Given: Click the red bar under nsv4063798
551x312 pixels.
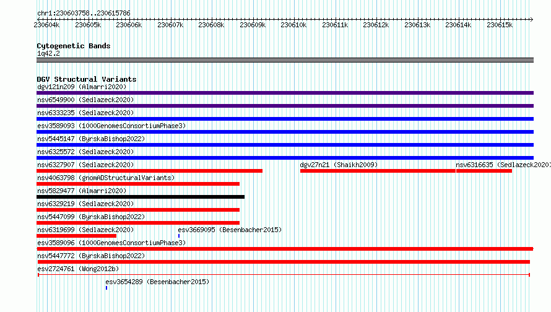Looking at the screenshot, I should pyautogui.click(x=138, y=184).
